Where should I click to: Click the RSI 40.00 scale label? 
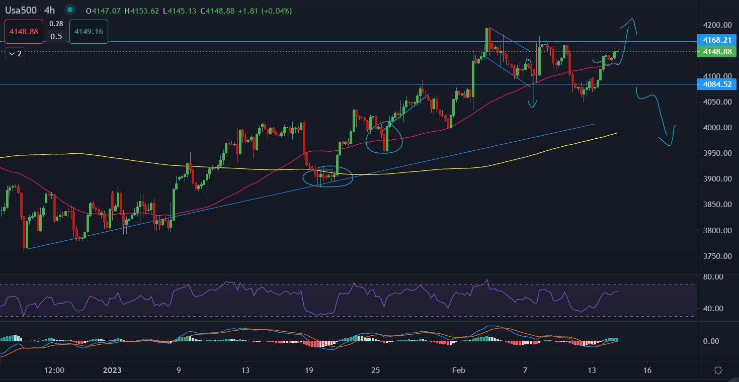click(x=713, y=309)
